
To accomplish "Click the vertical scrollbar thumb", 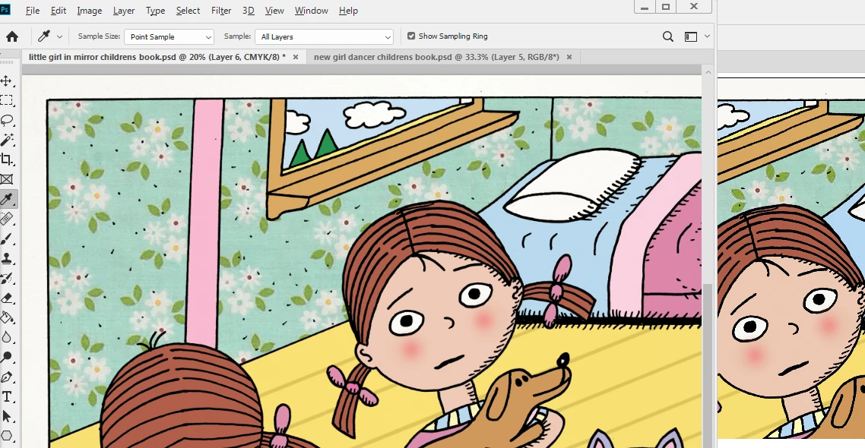I will [708, 364].
